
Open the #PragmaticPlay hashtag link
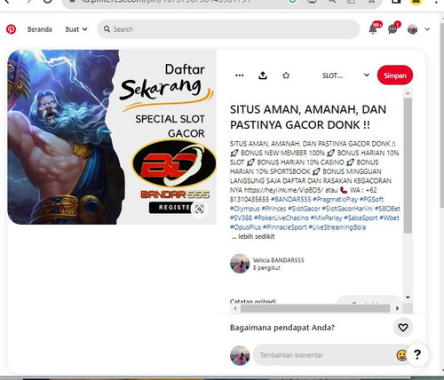(335, 199)
